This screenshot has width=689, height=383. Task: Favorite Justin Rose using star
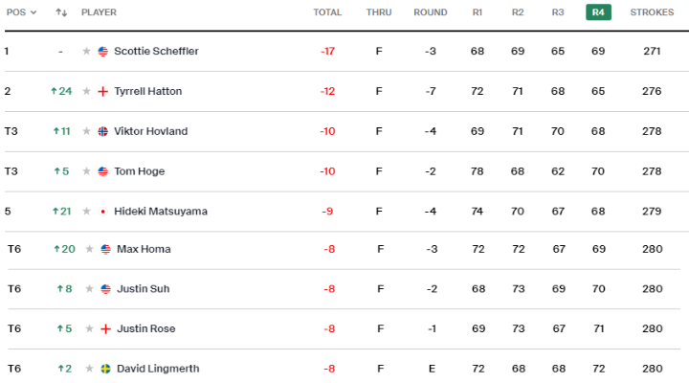point(89,329)
